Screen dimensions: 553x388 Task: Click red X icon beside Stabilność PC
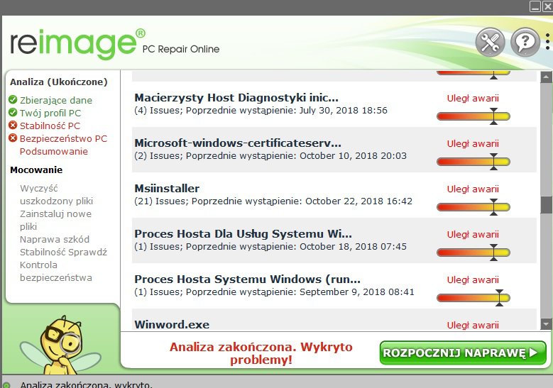pyautogui.click(x=13, y=125)
